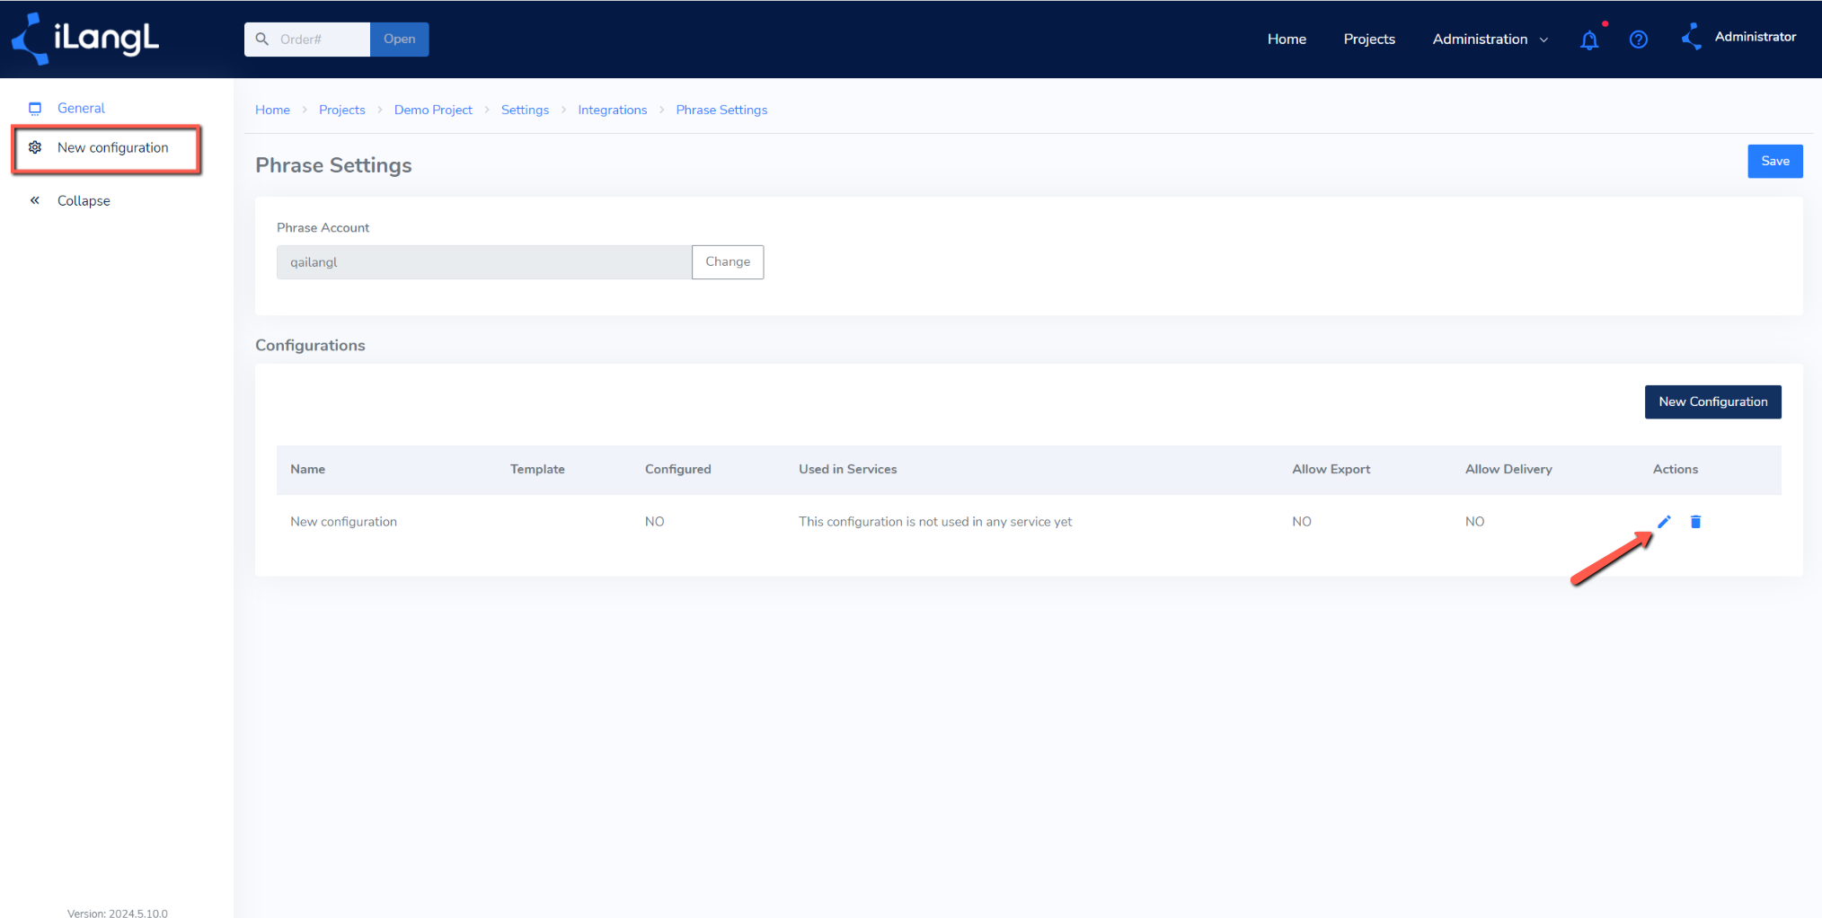Click the Configurations section heading
The image size is (1822, 918).
(310, 345)
